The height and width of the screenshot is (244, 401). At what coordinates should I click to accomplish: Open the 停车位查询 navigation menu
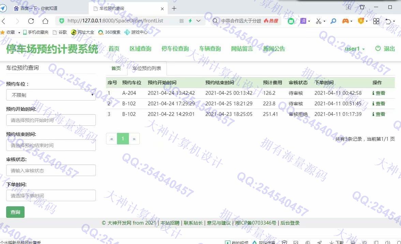(175, 49)
